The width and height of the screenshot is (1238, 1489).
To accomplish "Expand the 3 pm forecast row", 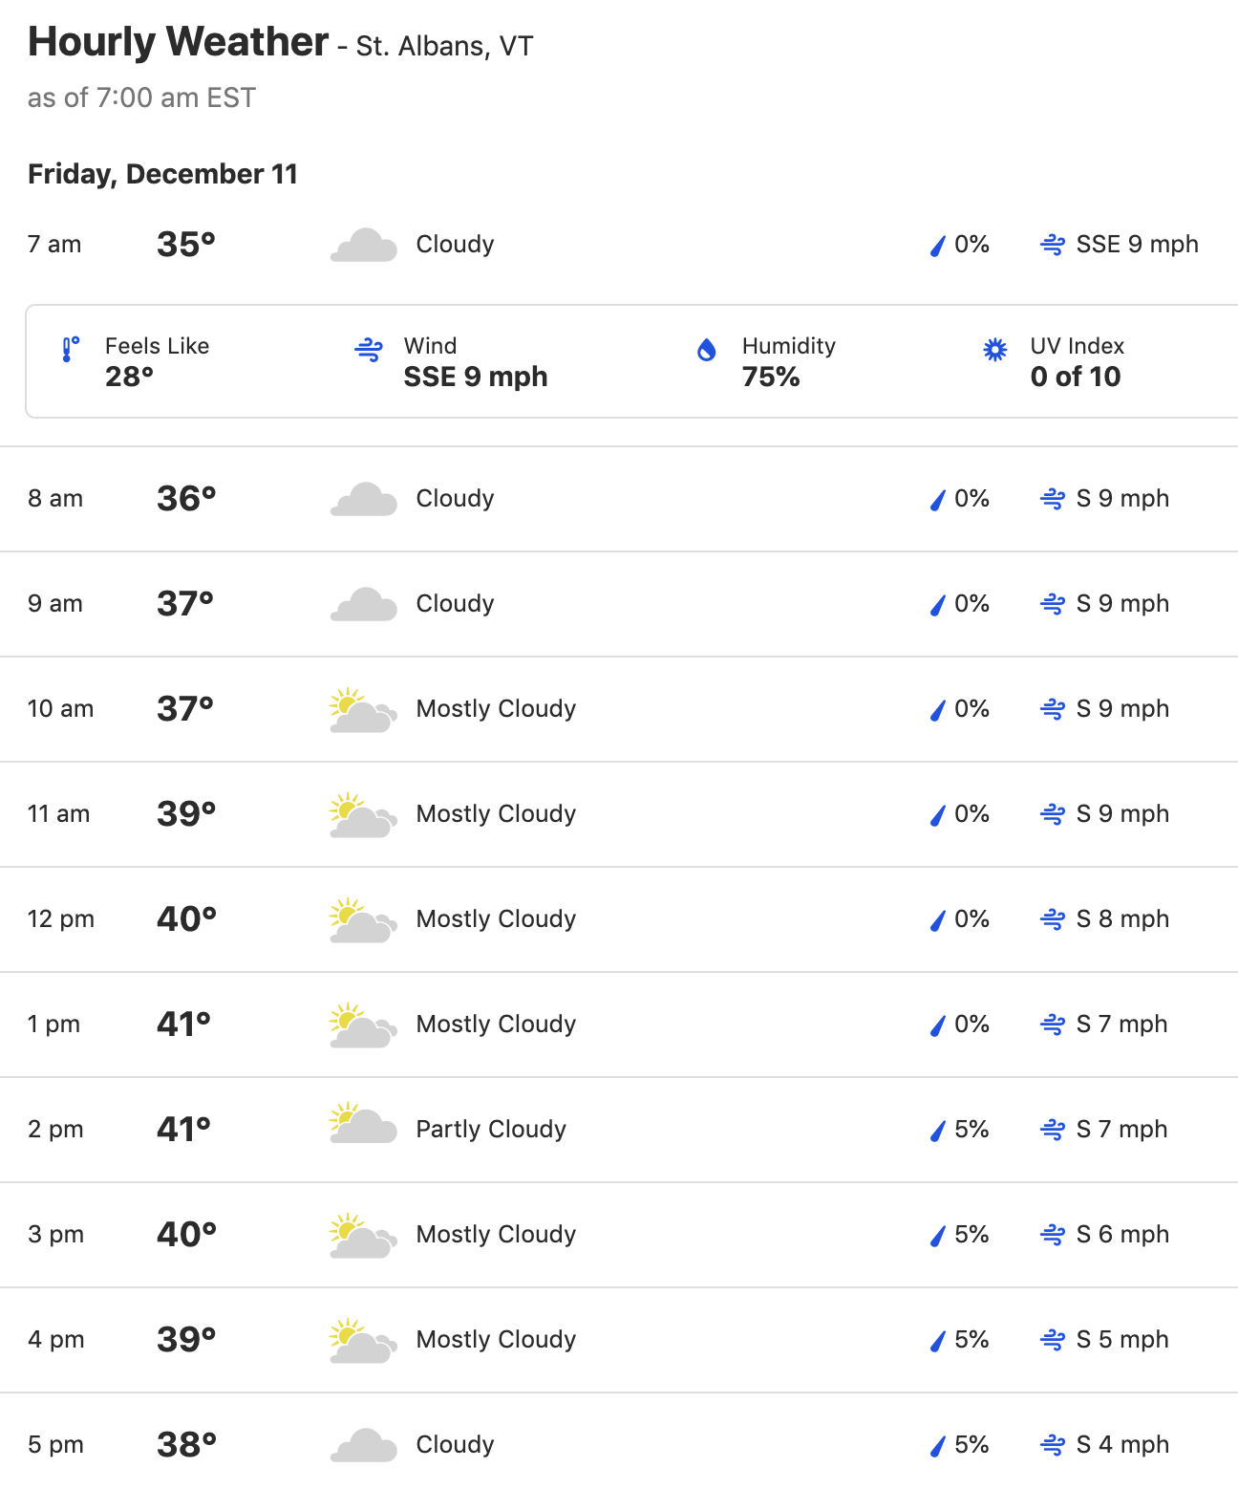I will (x=619, y=1235).
